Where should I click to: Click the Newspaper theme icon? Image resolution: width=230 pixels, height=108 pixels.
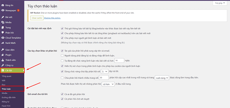[x=3, y=11]
